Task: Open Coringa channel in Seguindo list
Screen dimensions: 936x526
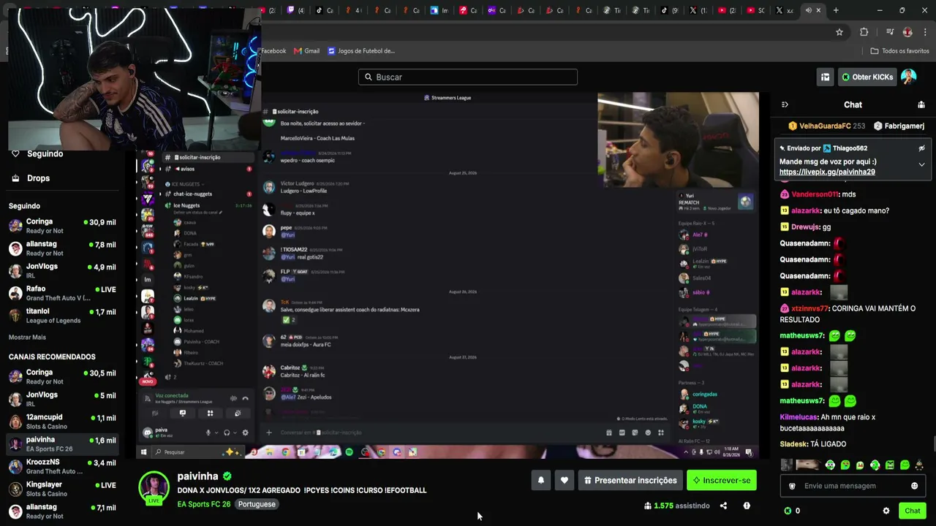Action: pyautogui.click(x=62, y=226)
